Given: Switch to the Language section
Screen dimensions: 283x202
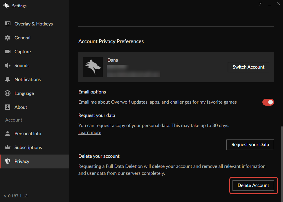Looking at the screenshot, I should click(35, 93).
